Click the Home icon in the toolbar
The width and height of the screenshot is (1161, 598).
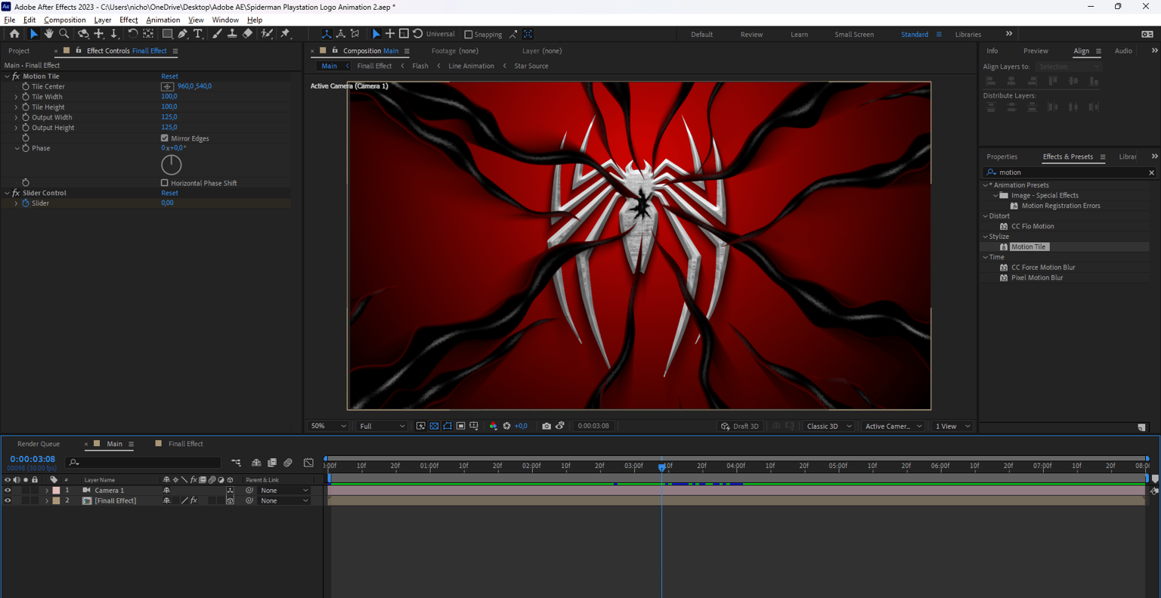click(x=14, y=34)
